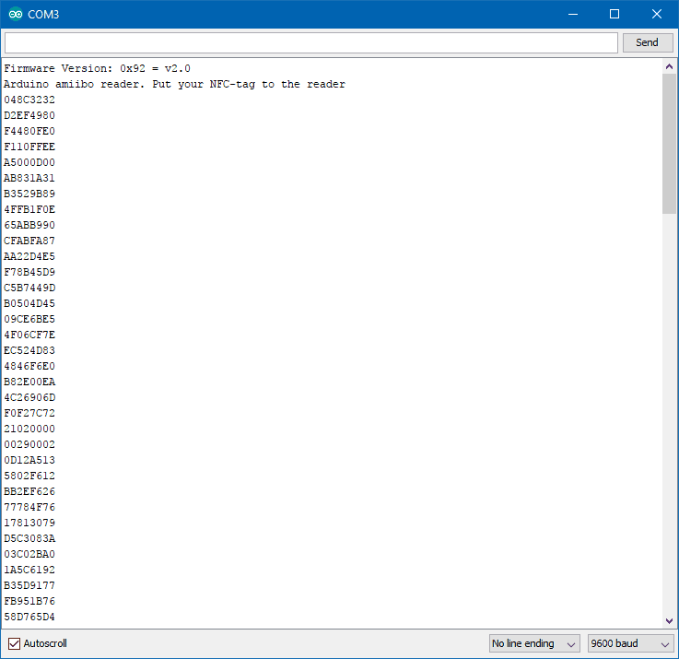This screenshot has width=679, height=659.
Task: Click the output line D2EF4980
Action: 29,115
